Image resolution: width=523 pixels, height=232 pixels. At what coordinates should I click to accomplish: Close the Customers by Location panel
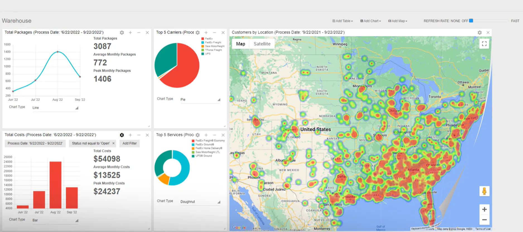[488, 33]
